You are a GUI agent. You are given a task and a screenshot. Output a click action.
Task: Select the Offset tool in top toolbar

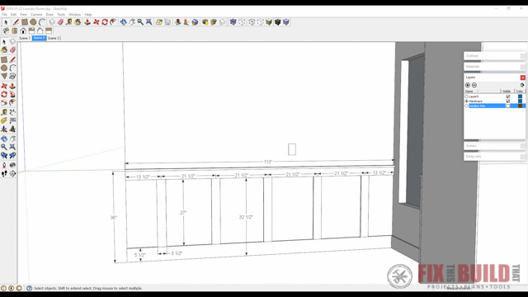pos(114,22)
